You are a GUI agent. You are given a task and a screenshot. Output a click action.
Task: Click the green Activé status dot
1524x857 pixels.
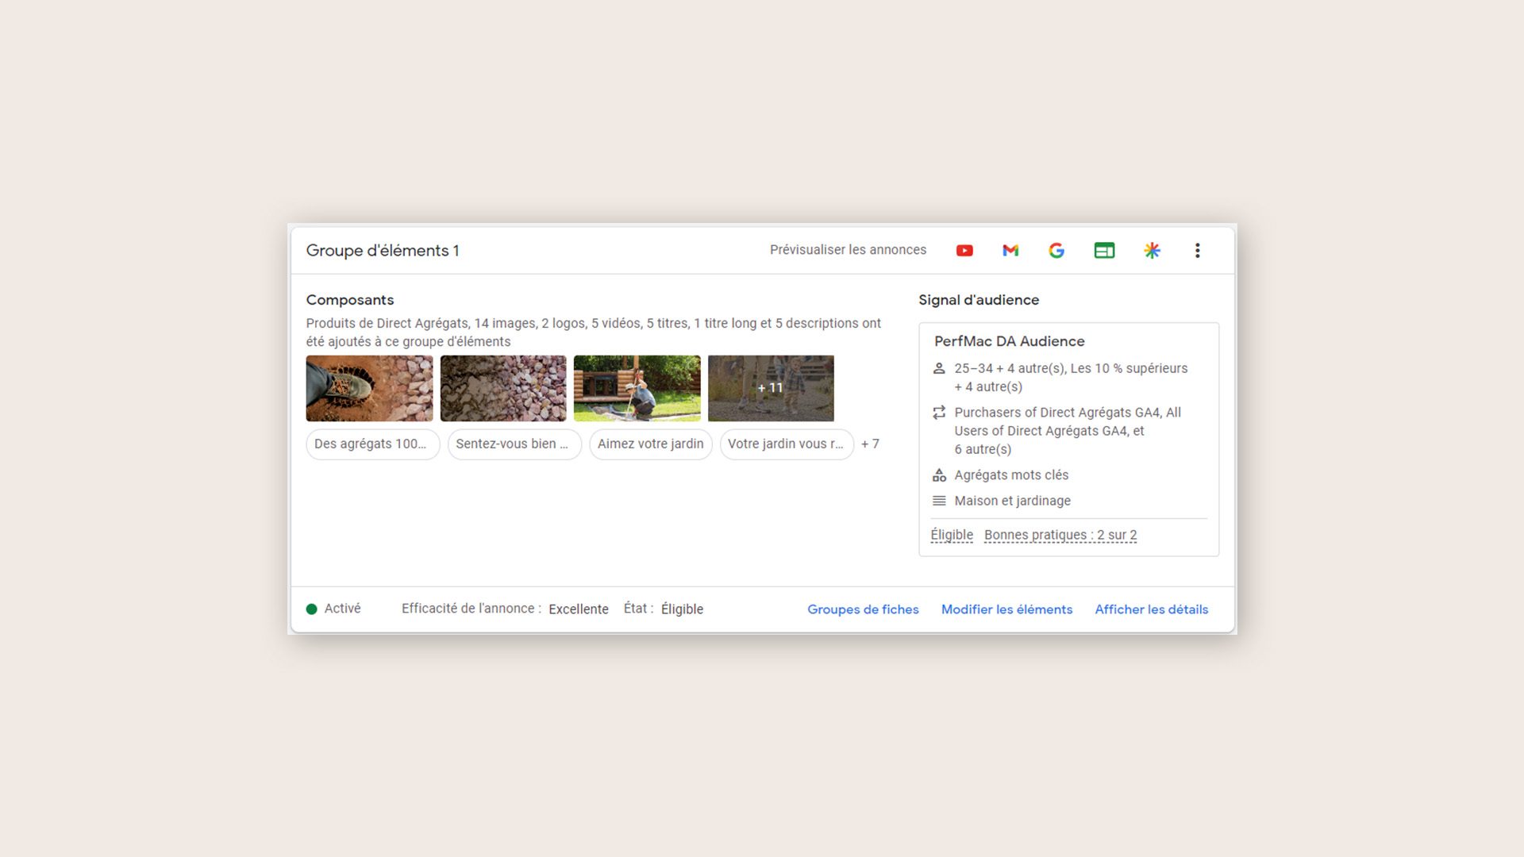point(312,609)
